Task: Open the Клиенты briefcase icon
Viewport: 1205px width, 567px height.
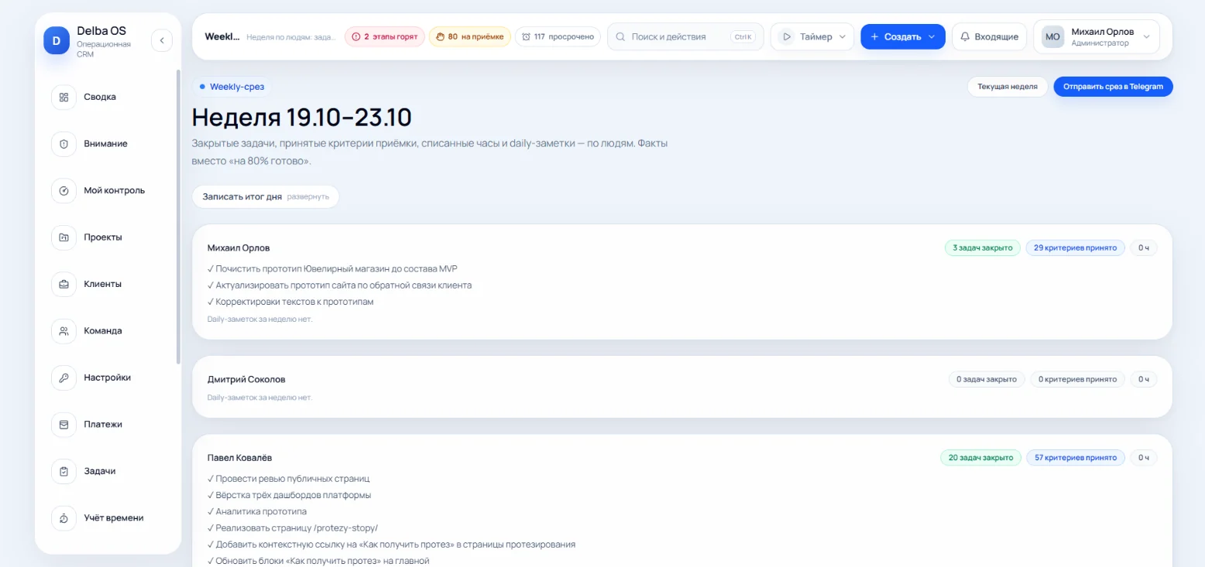Action: pyautogui.click(x=64, y=285)
